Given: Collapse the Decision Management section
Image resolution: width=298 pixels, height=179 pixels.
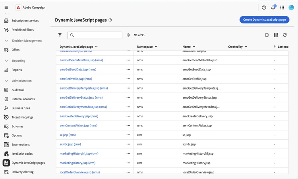Looking at the screenshot, I should click(x=6, y=41).
